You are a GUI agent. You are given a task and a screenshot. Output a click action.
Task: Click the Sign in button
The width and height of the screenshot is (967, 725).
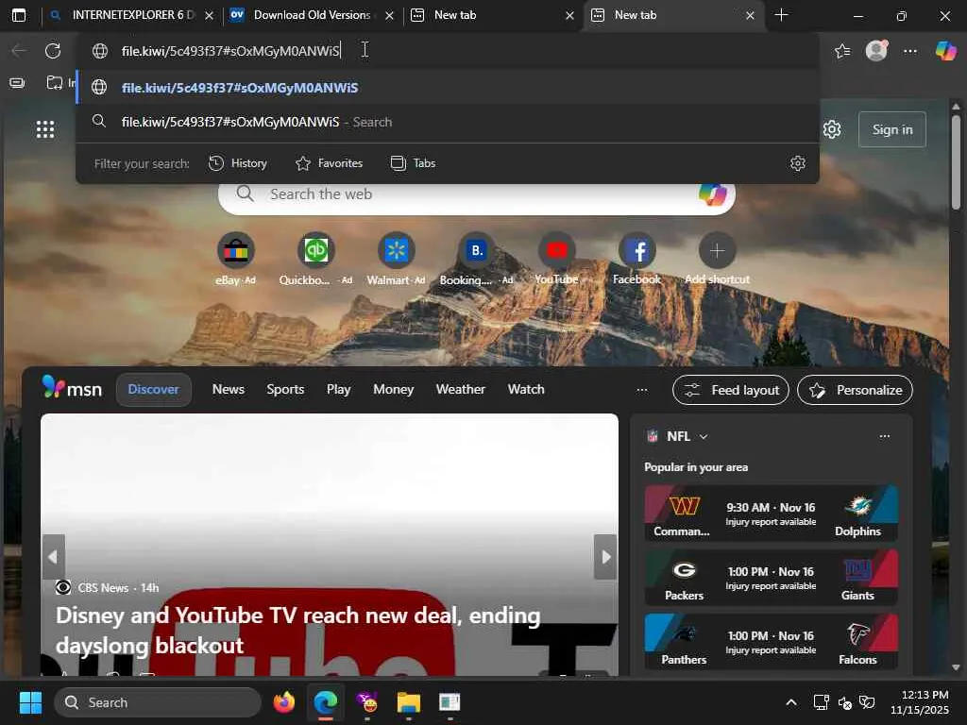tap(892, 129)
